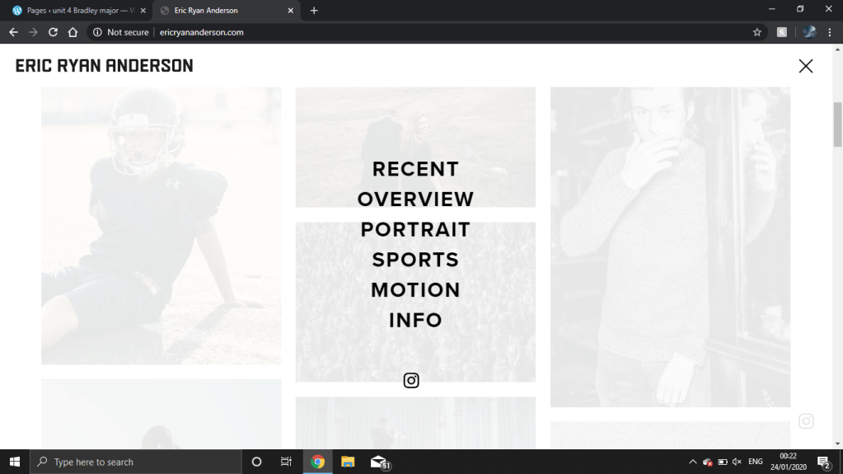This screenshot has height=474, width=843.
Task: Click the faded Instagram icon at bottom right
Action: click(806, 421)
